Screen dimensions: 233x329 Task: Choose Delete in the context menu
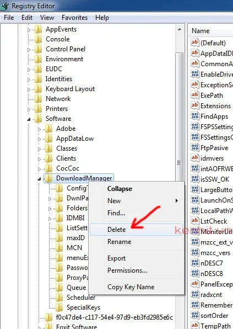136,229
